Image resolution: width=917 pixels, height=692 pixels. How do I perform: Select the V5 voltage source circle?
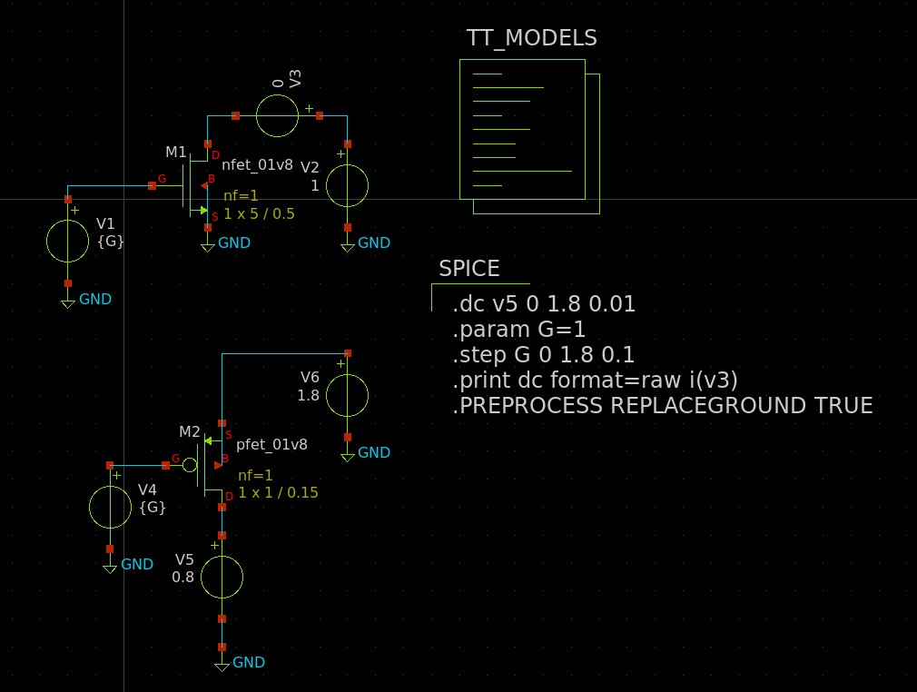[222, 578]
